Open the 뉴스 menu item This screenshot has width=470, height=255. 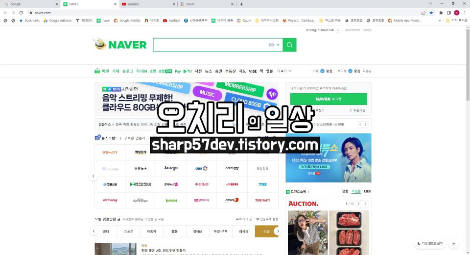tap(209, 71)
